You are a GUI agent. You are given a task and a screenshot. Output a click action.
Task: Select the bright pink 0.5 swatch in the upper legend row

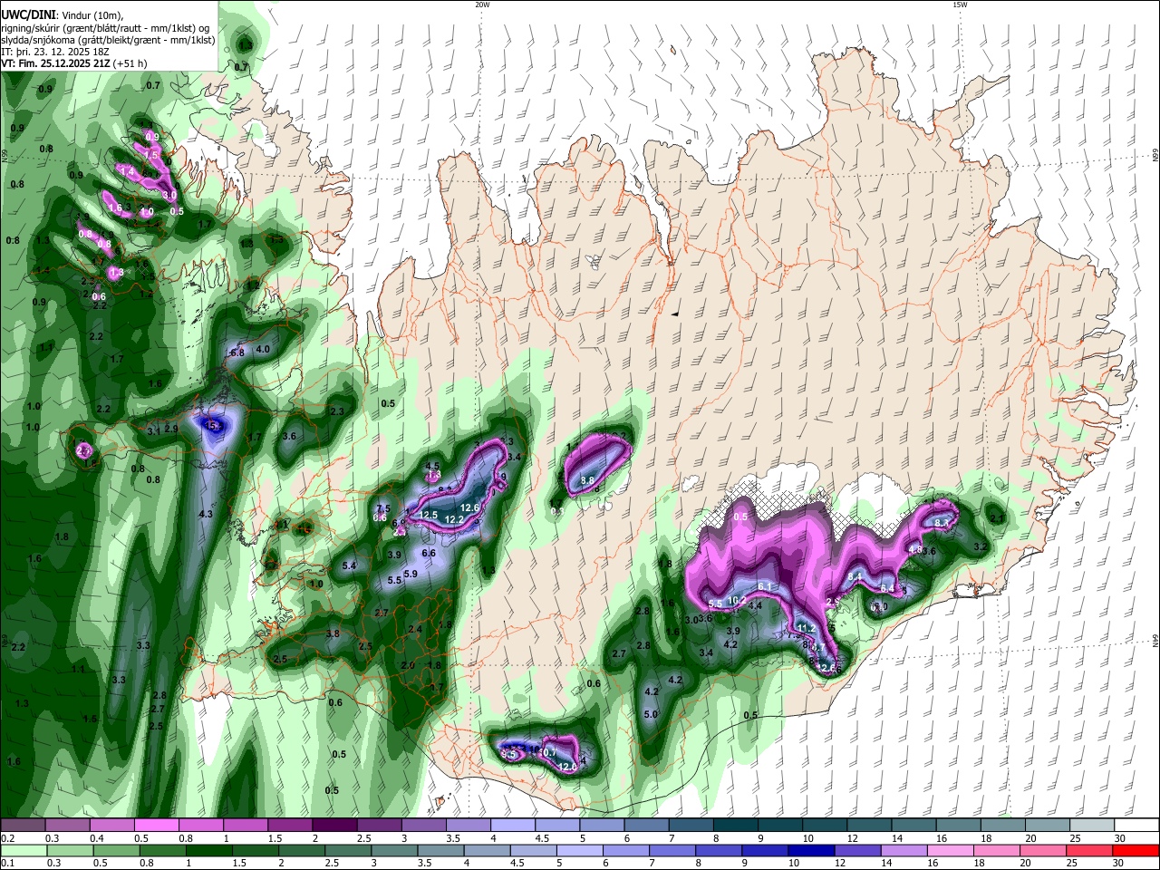(156, 825)
